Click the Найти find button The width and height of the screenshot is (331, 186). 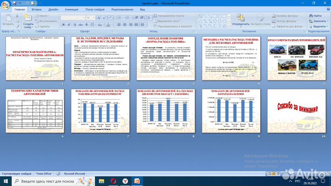(315, 16)
